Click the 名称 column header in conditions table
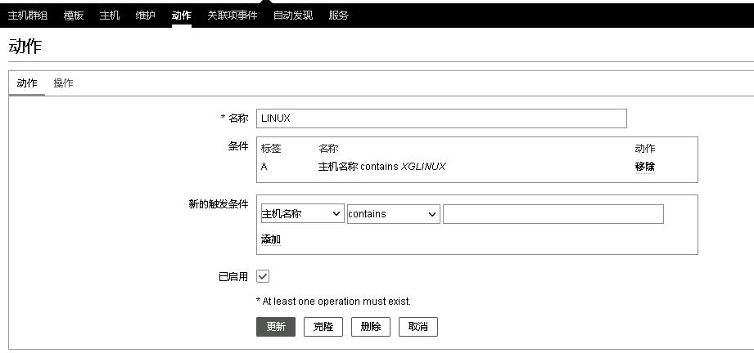This screenshot has height=353, width=754. tap(328, 149)
